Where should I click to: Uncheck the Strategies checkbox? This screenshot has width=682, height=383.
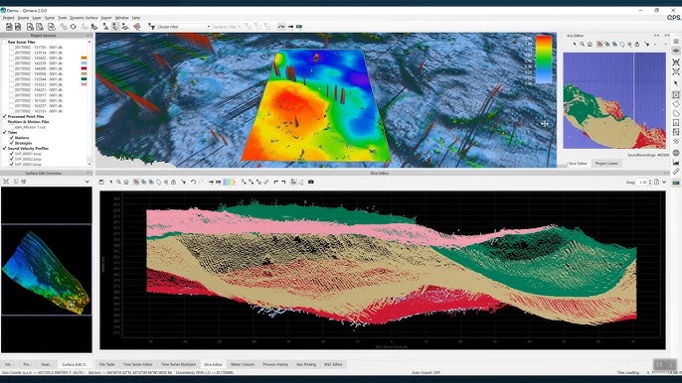tap(12, 143)
